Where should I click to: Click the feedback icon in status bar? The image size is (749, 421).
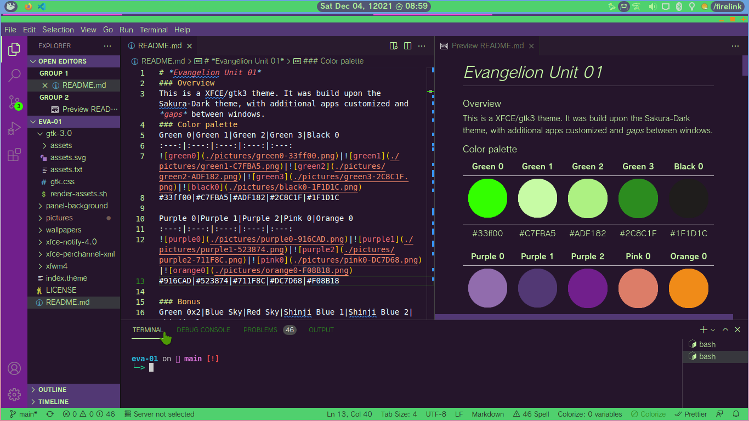(720, 414)
